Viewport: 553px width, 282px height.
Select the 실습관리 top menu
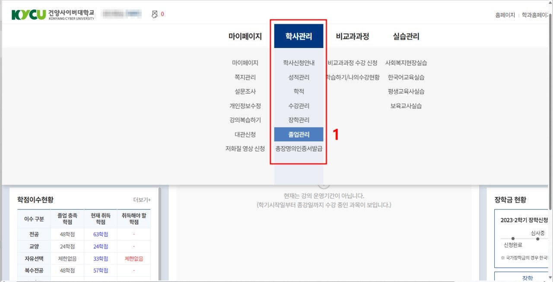coord(406,36)
